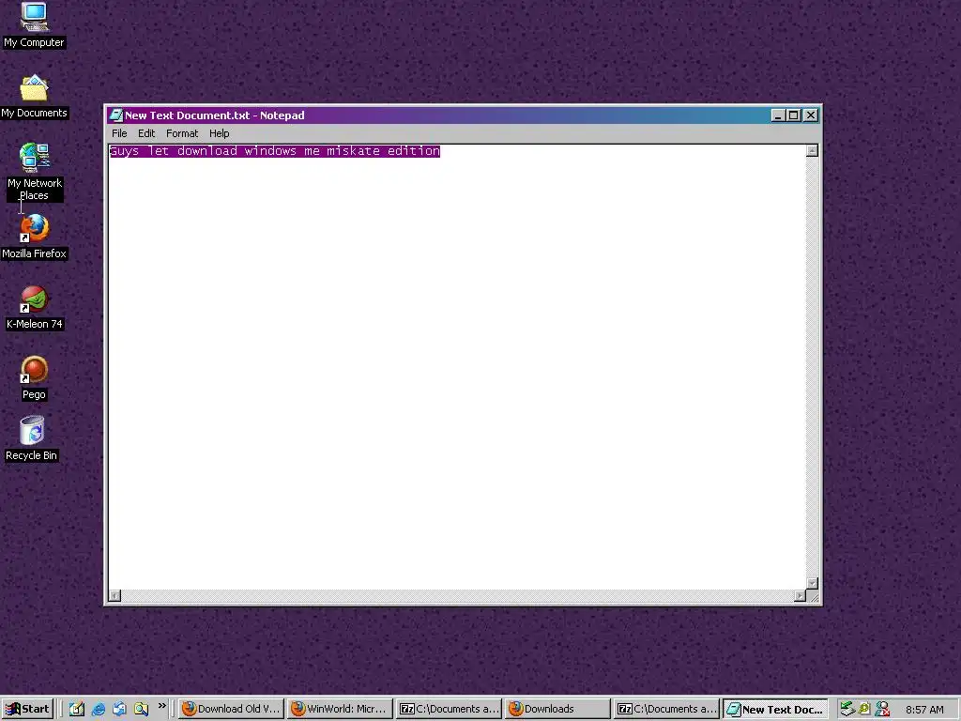The width and height of the screenshot is (961, 721).
Task: Click the vertical scrollbar up arrow in Notepad
Action: pos(812,151)
